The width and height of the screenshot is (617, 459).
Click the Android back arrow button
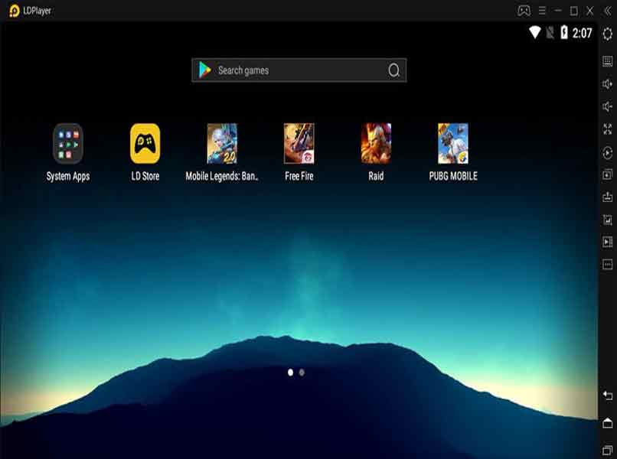point(608,396)
